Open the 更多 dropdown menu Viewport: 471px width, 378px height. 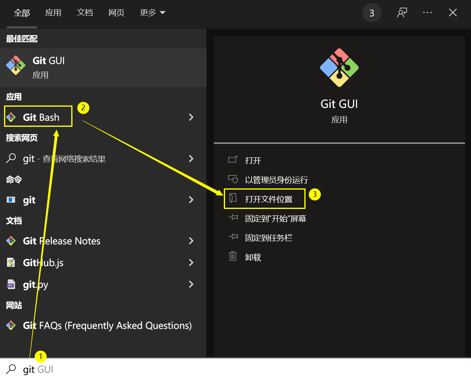pyautogui.click(x=153, y=12)
